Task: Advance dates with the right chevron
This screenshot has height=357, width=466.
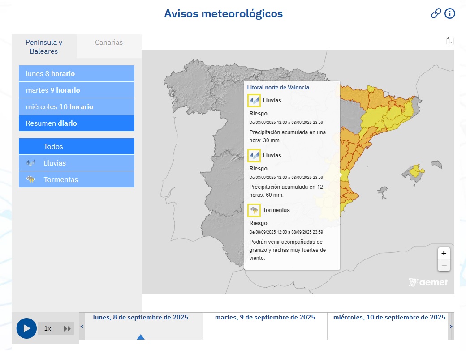Action: tap(451, 326)
